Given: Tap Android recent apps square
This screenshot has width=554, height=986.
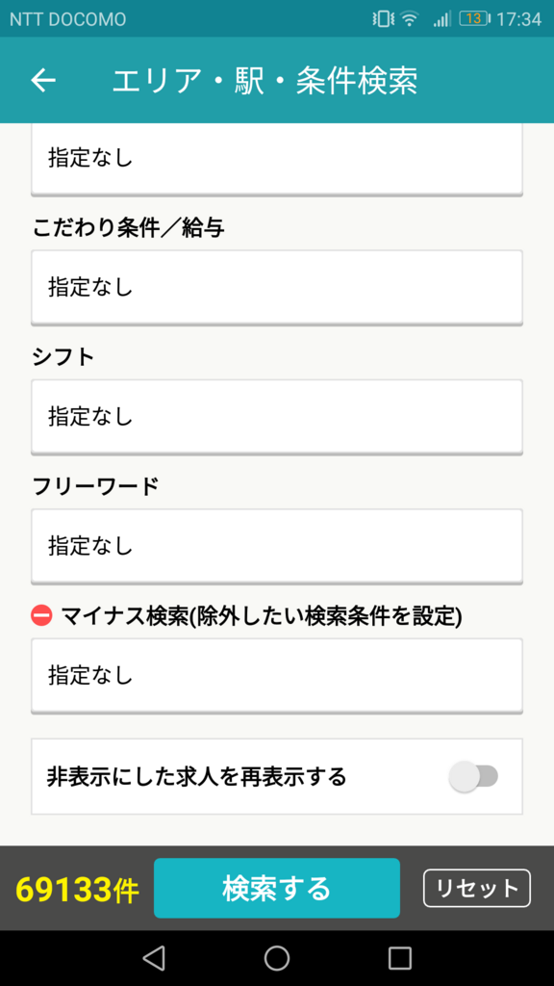Looking at the screenshot, I should tap(399, 958).
